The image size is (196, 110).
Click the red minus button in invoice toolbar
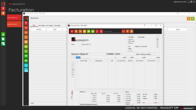click(x=123, y=31)
